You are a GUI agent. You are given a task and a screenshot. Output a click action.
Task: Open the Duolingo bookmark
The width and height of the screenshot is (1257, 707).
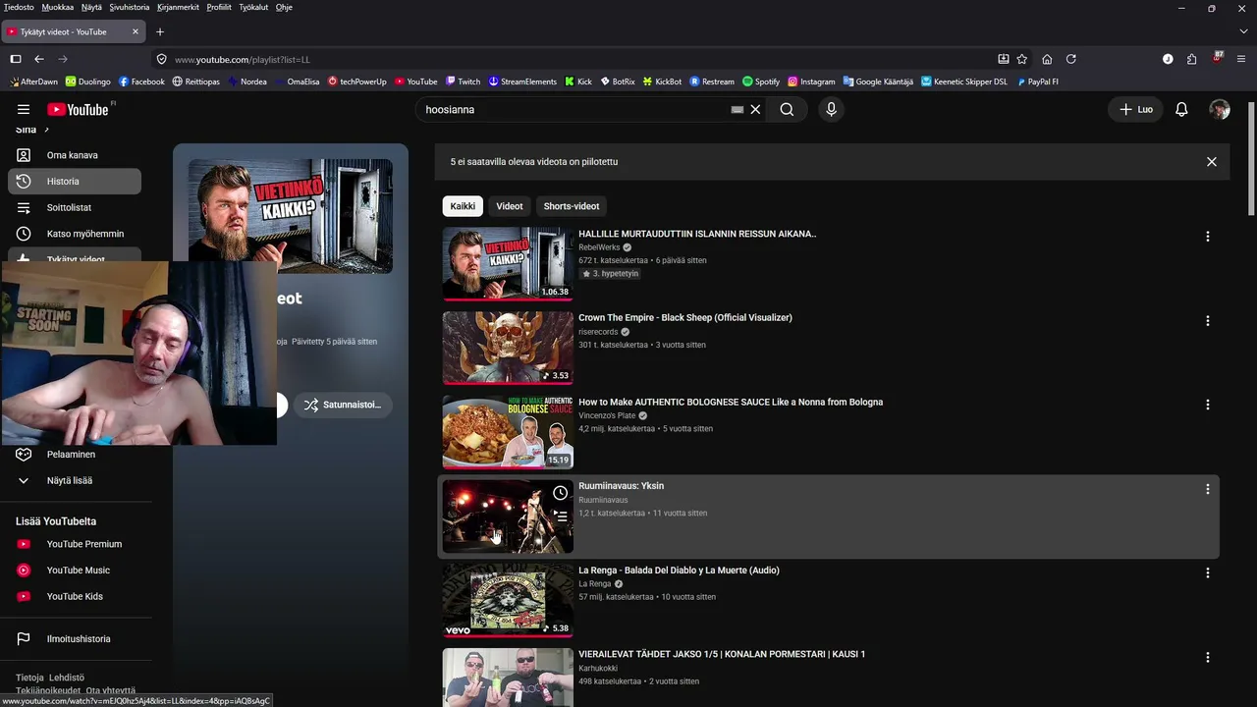88,82
